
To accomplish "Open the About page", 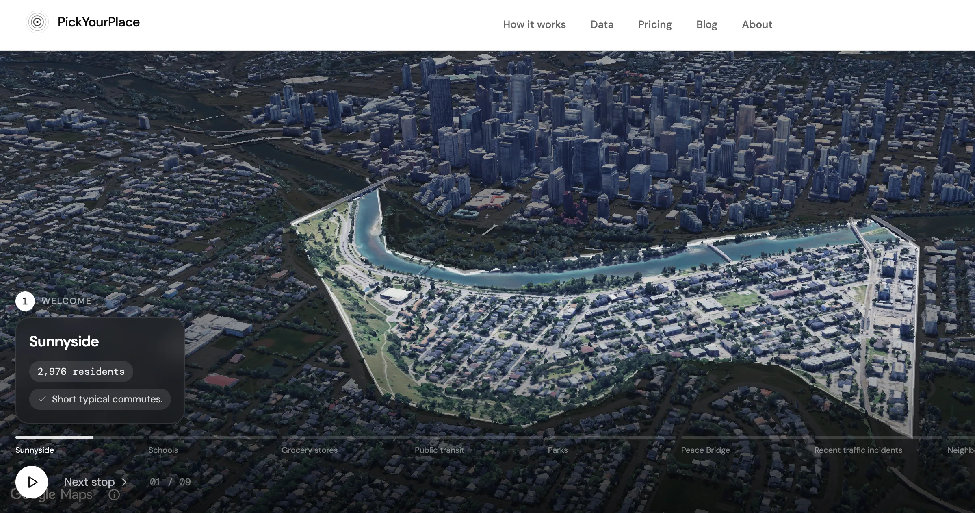I will click(x=757, y=24).
